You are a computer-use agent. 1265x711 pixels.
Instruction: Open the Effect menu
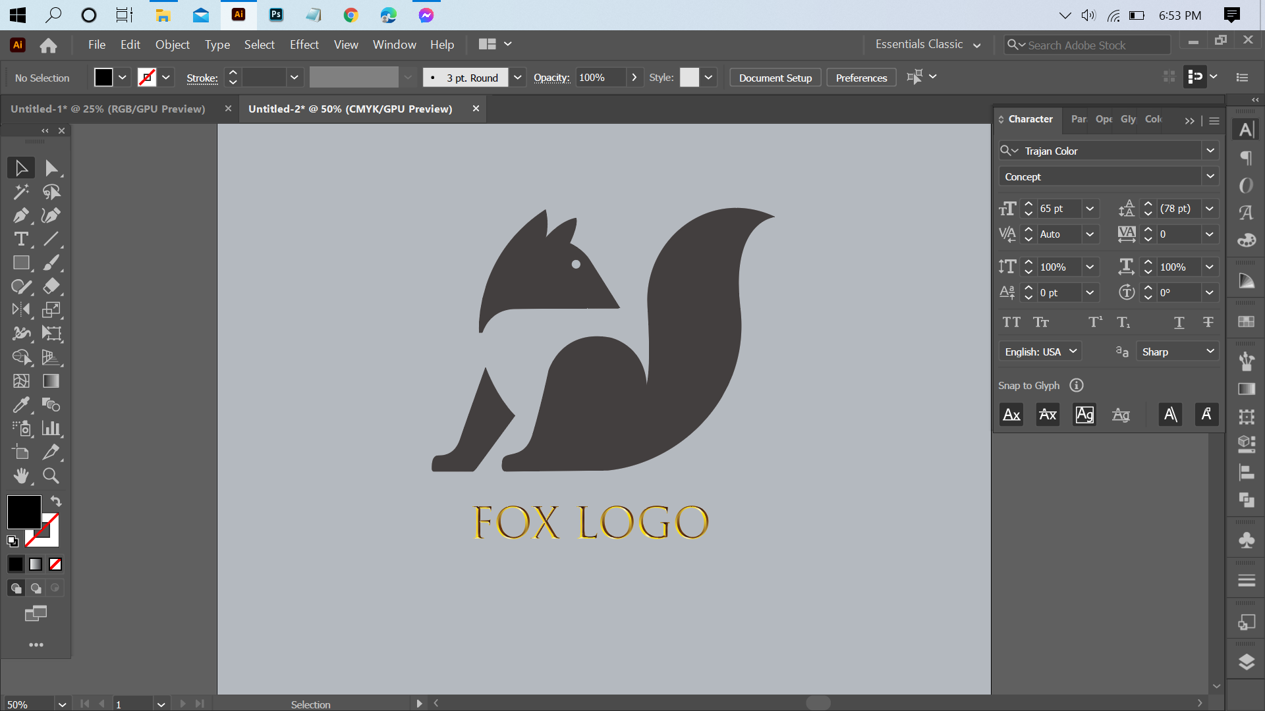tap(304, 45)
